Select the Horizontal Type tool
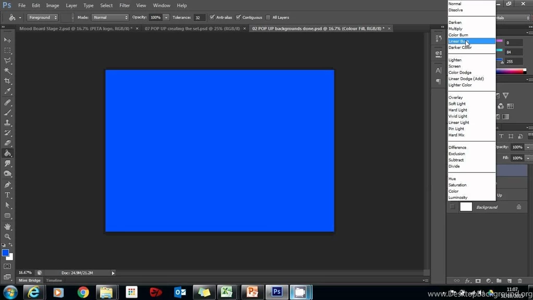 [7, 195]
